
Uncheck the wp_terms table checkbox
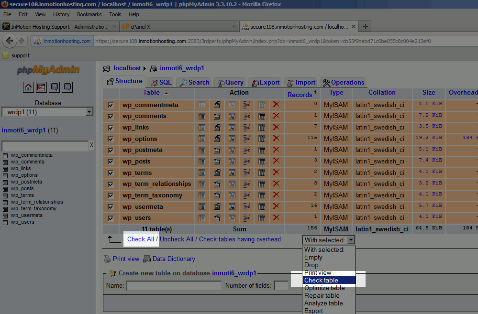[110, 173]
